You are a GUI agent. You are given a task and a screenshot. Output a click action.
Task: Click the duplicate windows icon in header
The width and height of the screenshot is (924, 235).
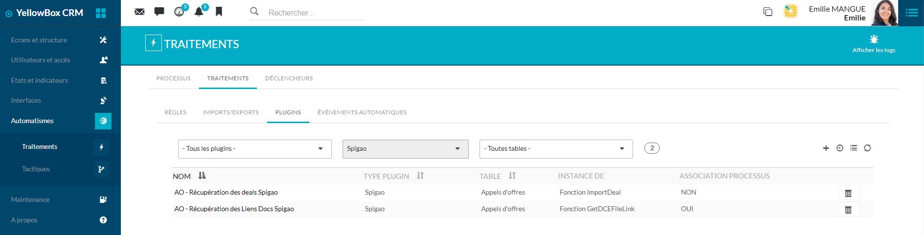(768, 12)
